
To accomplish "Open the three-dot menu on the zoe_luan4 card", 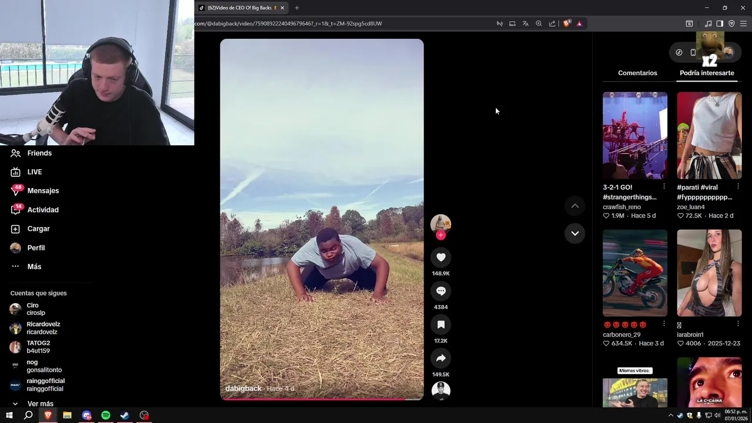I will pos(738,186).
